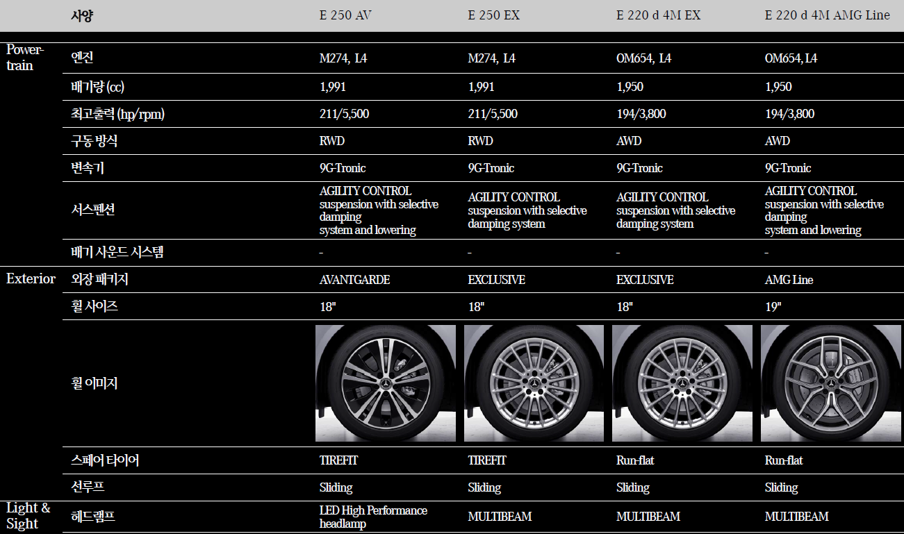Click the E 250 AV wheel image
904x534 pixels.
386,383
